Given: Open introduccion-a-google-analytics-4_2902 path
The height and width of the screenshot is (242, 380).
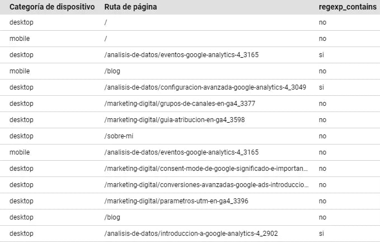Looking at the screenshot, I should (191, 234).
